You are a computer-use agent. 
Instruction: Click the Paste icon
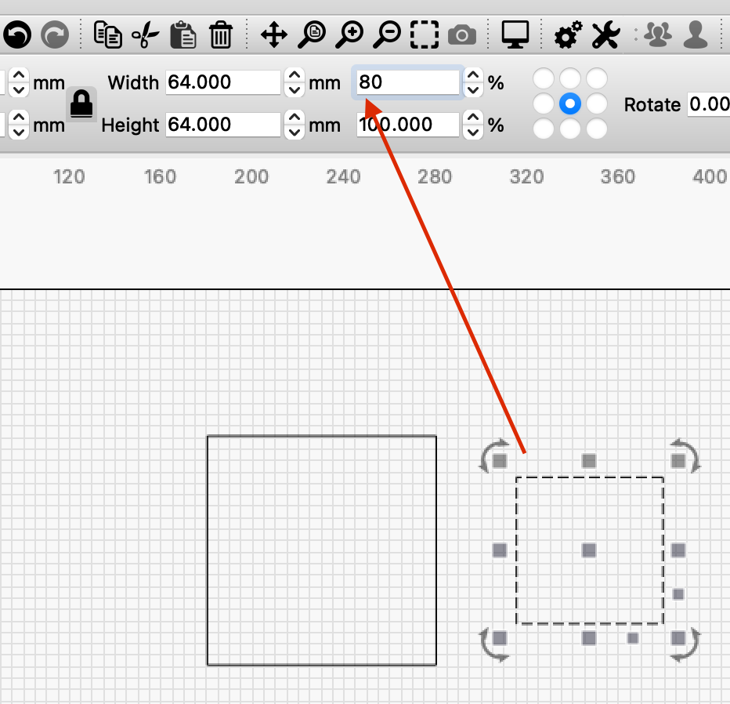click(183, 34)
